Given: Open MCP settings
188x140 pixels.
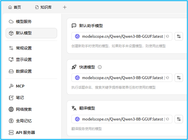Looking at the screenshot, I should click(31, 86).
